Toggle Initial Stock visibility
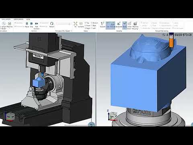 tap(129, 26)
